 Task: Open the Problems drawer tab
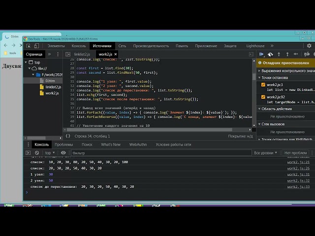[x=64, y=145]
